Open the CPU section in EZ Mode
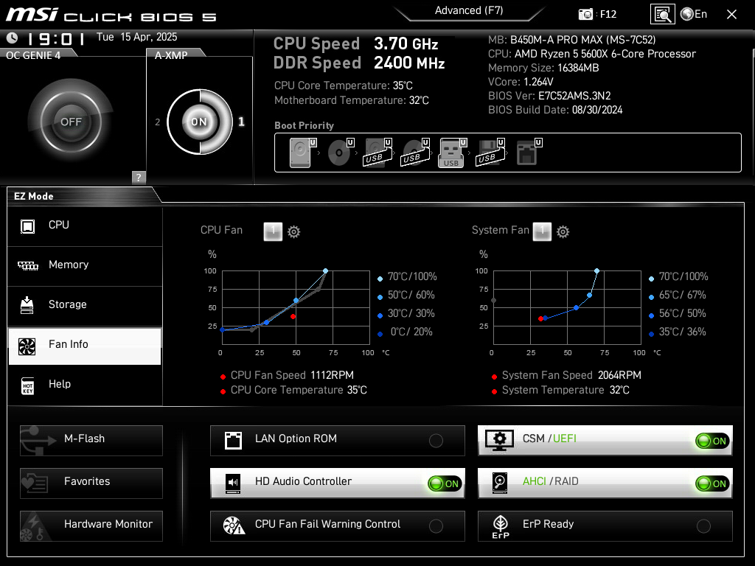The width and height of the screenshot is (755, 566). point(85,226)
